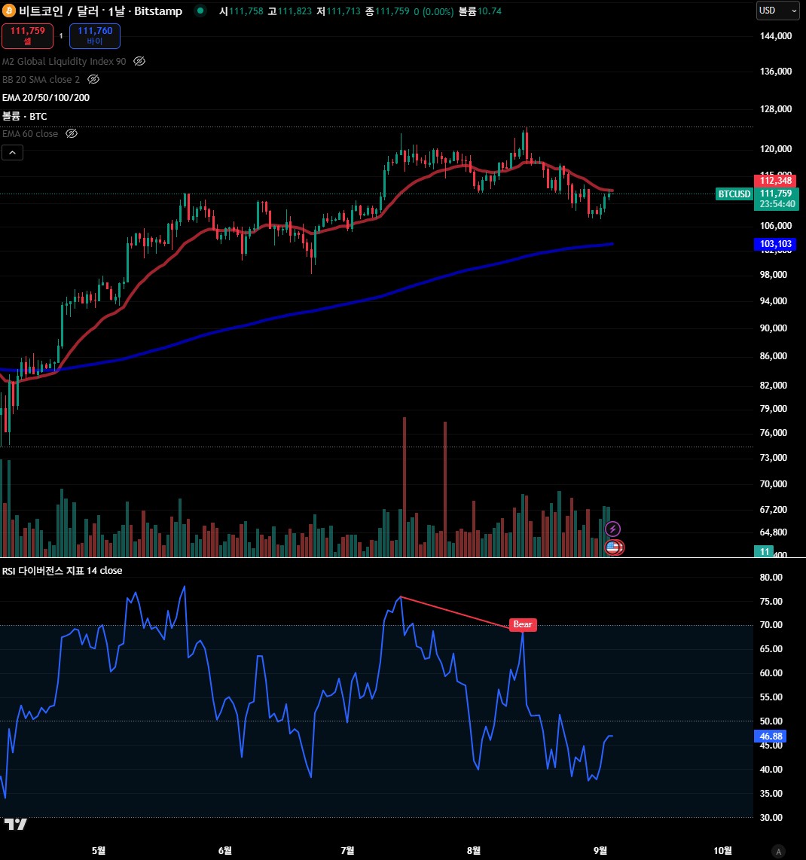Click the red Bear divergence label
The width and height of the screenshot is (806, 860).
(x=522, y=624)
